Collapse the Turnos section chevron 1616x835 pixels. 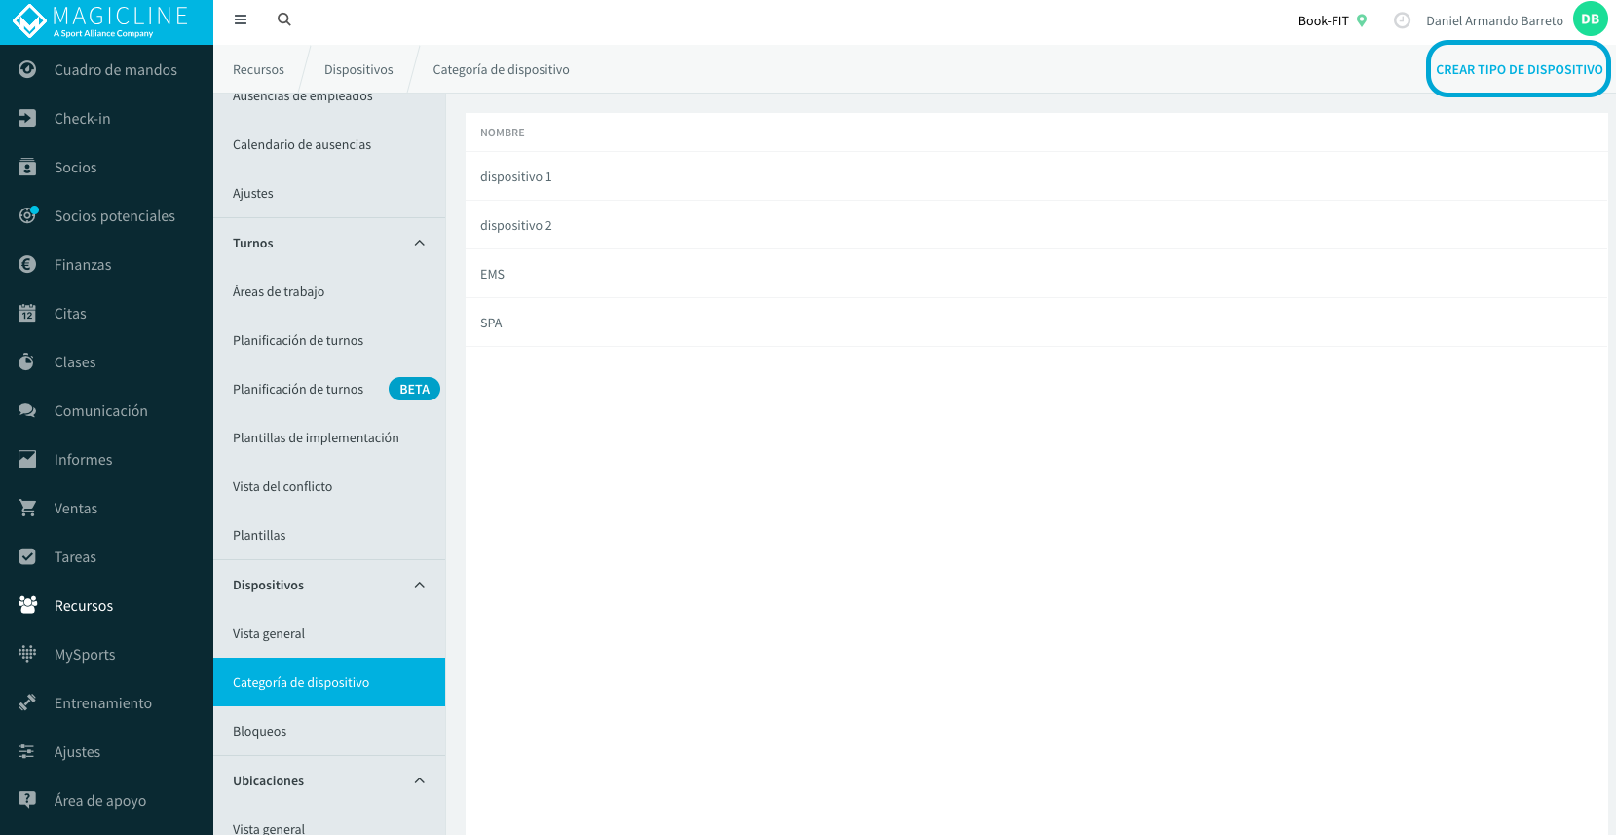[420, 243]
